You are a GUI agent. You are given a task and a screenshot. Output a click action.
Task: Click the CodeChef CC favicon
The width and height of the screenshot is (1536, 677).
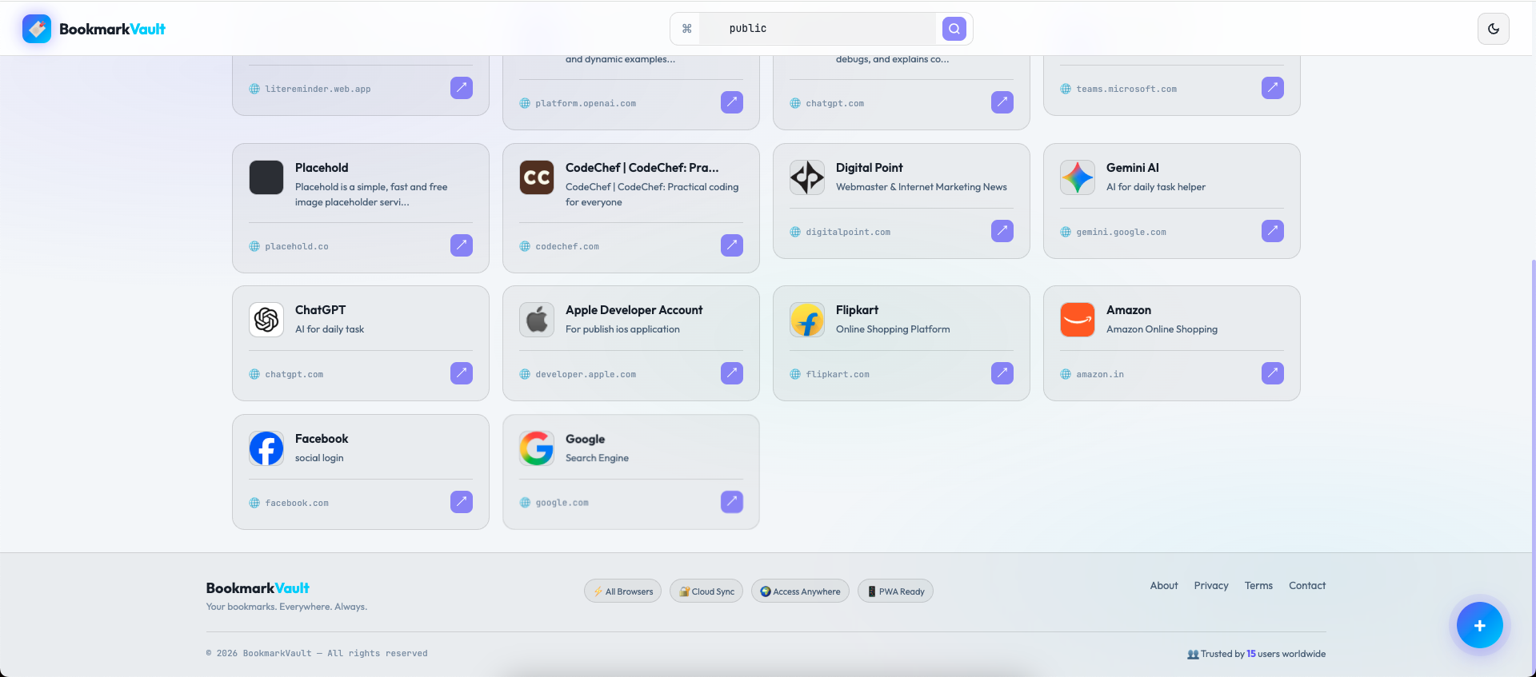click(537, 177)
